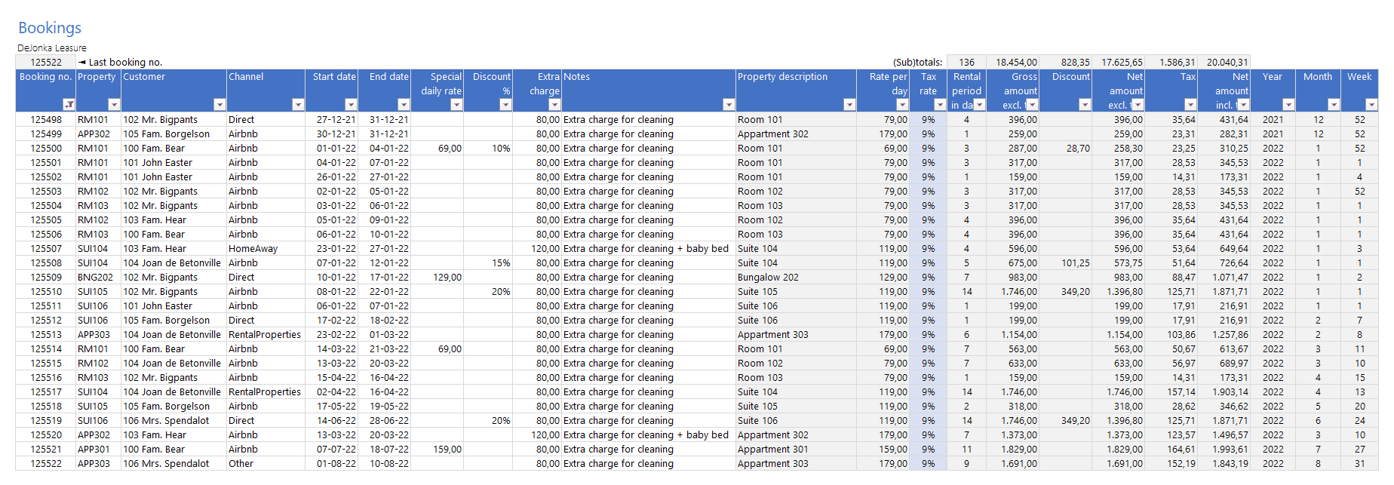
Task: Select the Bungalow 202 property description cell
Action: 768,278
